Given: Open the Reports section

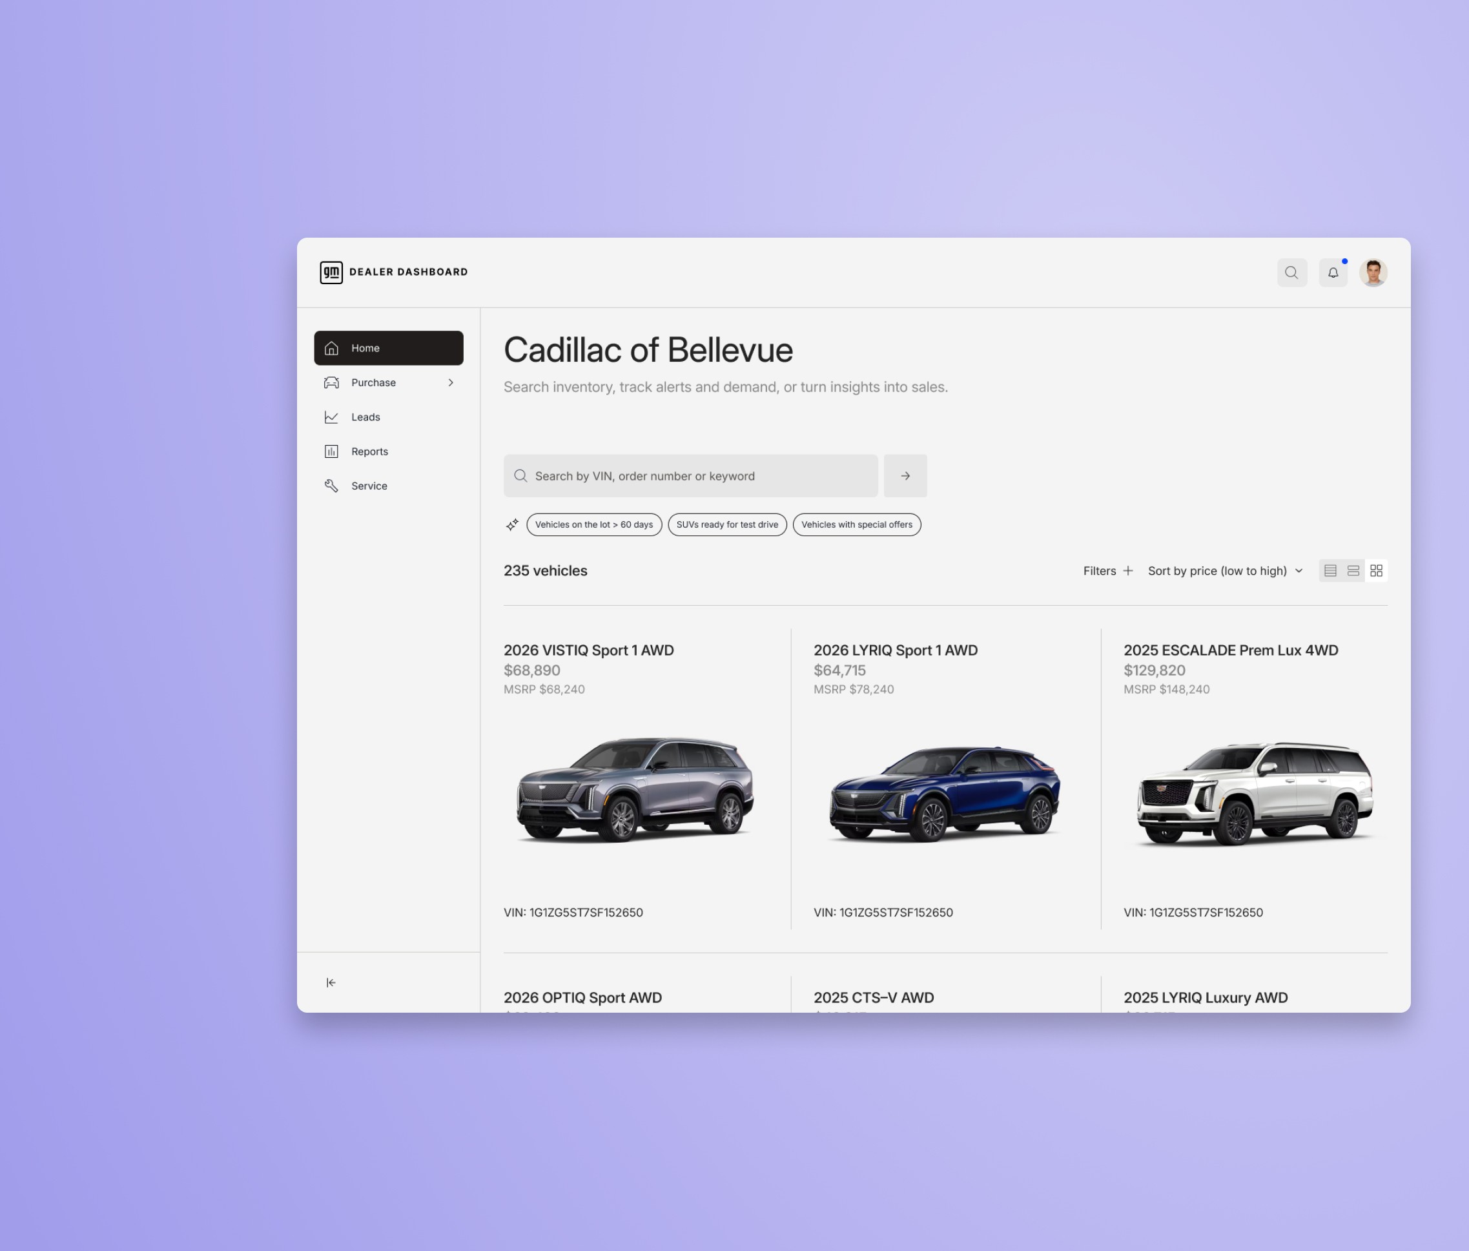Looking at the screenshot, I should pos(369,451).
